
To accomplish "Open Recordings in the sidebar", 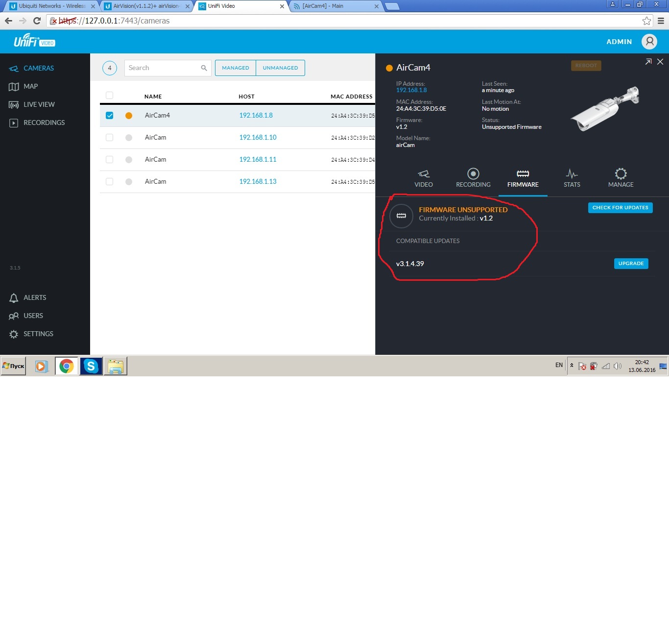I will click(37, 123).
